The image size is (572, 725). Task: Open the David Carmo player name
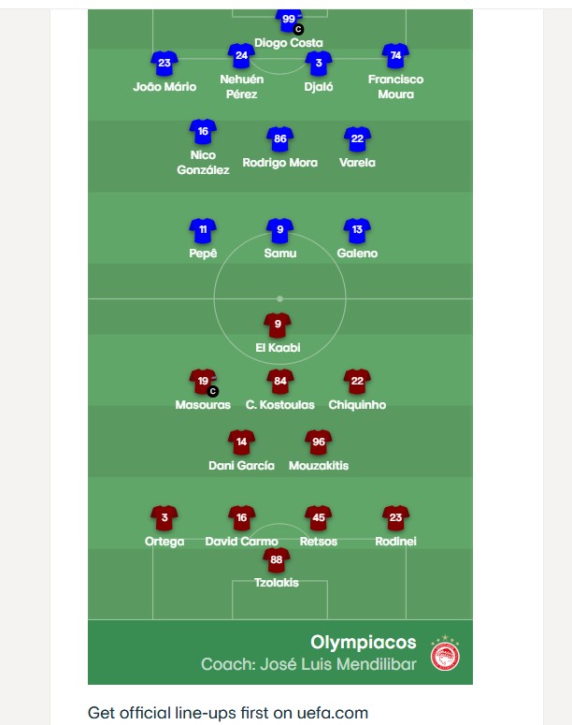pyautogui.click(x=241, y=542)
